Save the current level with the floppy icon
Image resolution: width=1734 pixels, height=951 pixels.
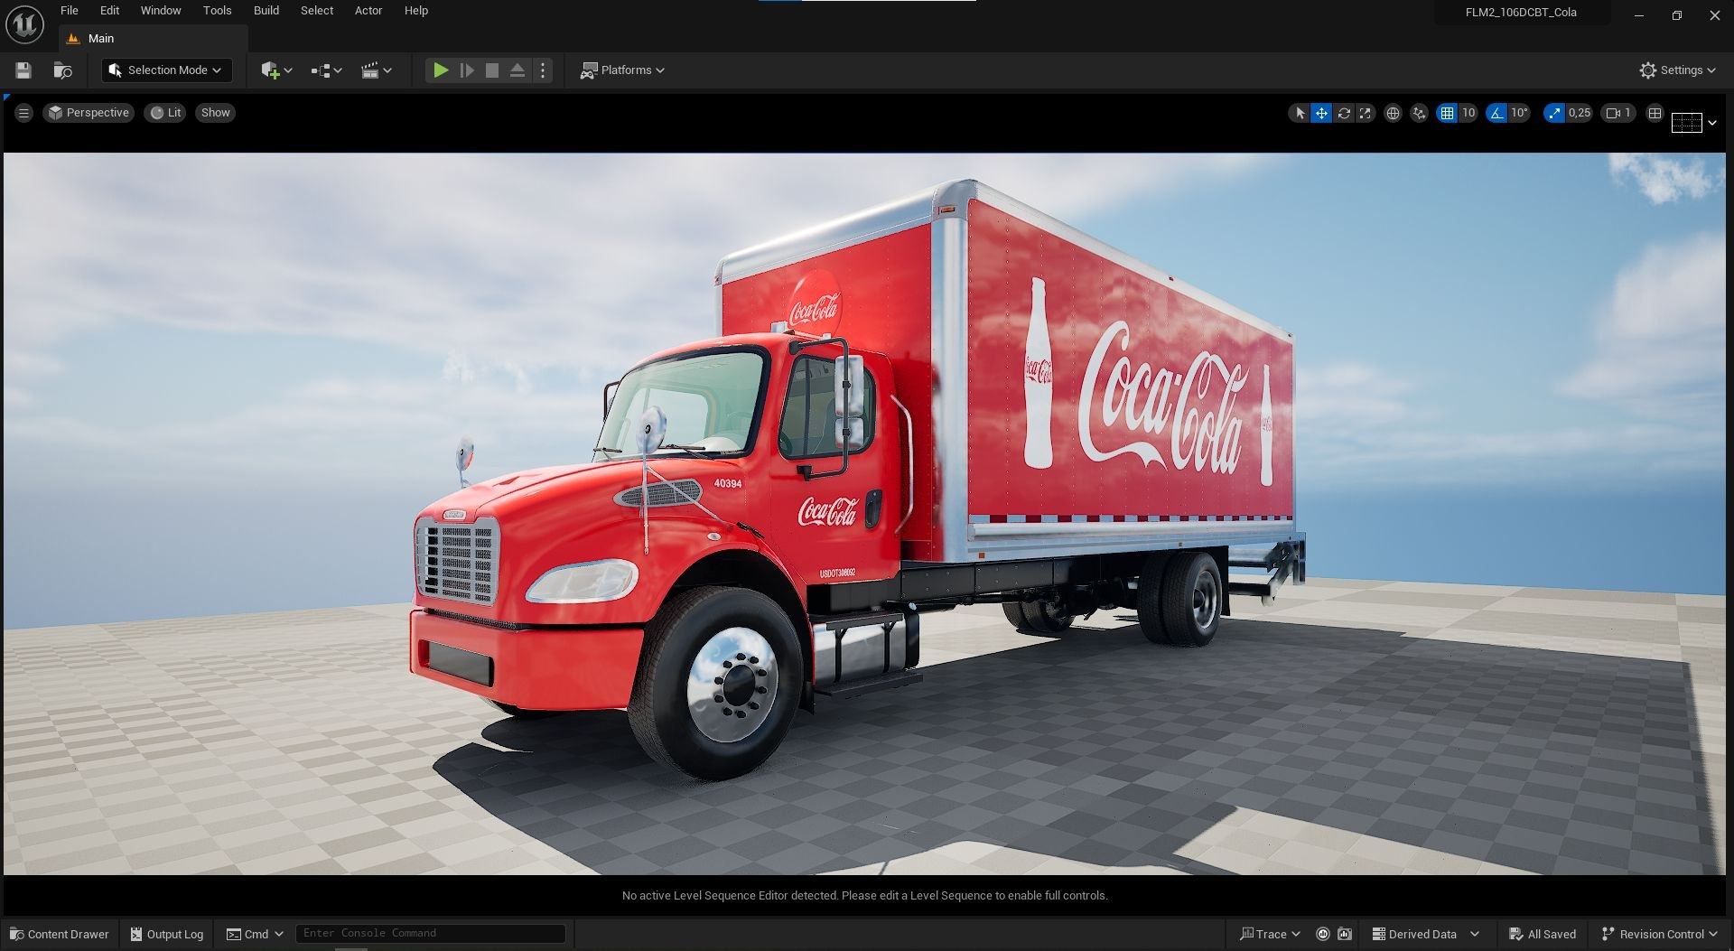click(x=23, y=70)
